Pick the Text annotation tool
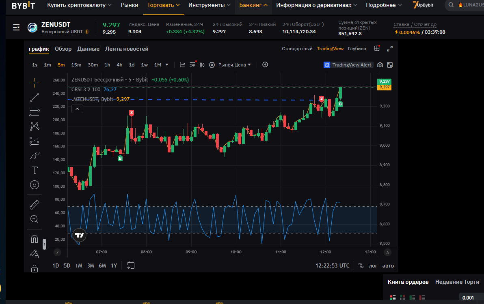The image size is (484, 304). pos(35,170)
